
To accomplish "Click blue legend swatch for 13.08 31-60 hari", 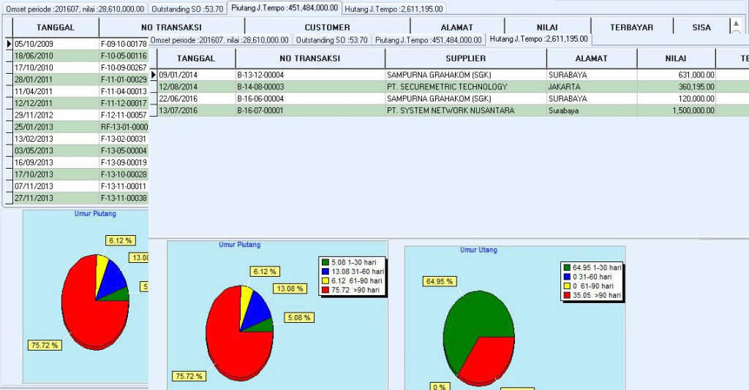I will [325, 271].
